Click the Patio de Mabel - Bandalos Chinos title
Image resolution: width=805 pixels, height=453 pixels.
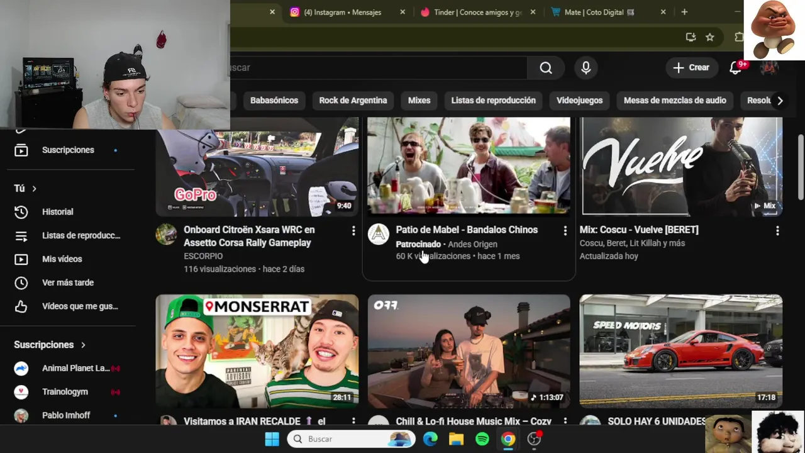click(467, 230)
